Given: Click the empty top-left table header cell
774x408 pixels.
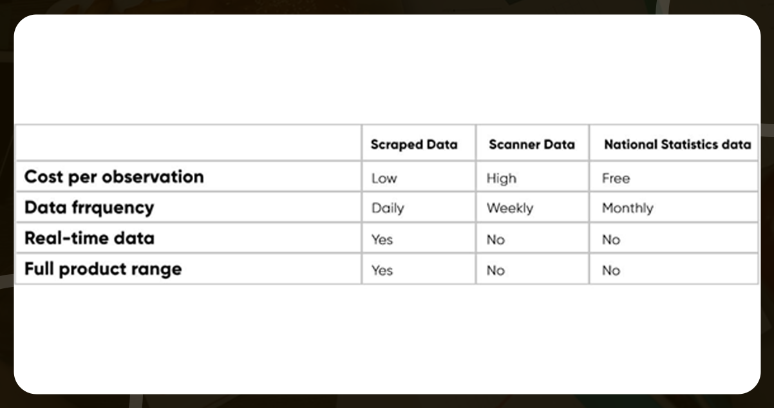Looking at the screenshot, I should [188, 143].
